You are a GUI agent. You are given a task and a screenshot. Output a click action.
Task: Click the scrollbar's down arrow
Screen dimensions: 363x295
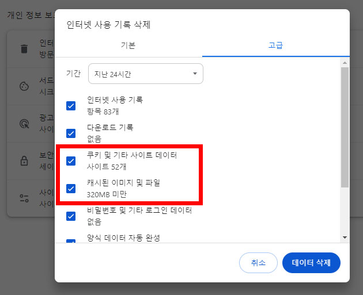[345, 237]
